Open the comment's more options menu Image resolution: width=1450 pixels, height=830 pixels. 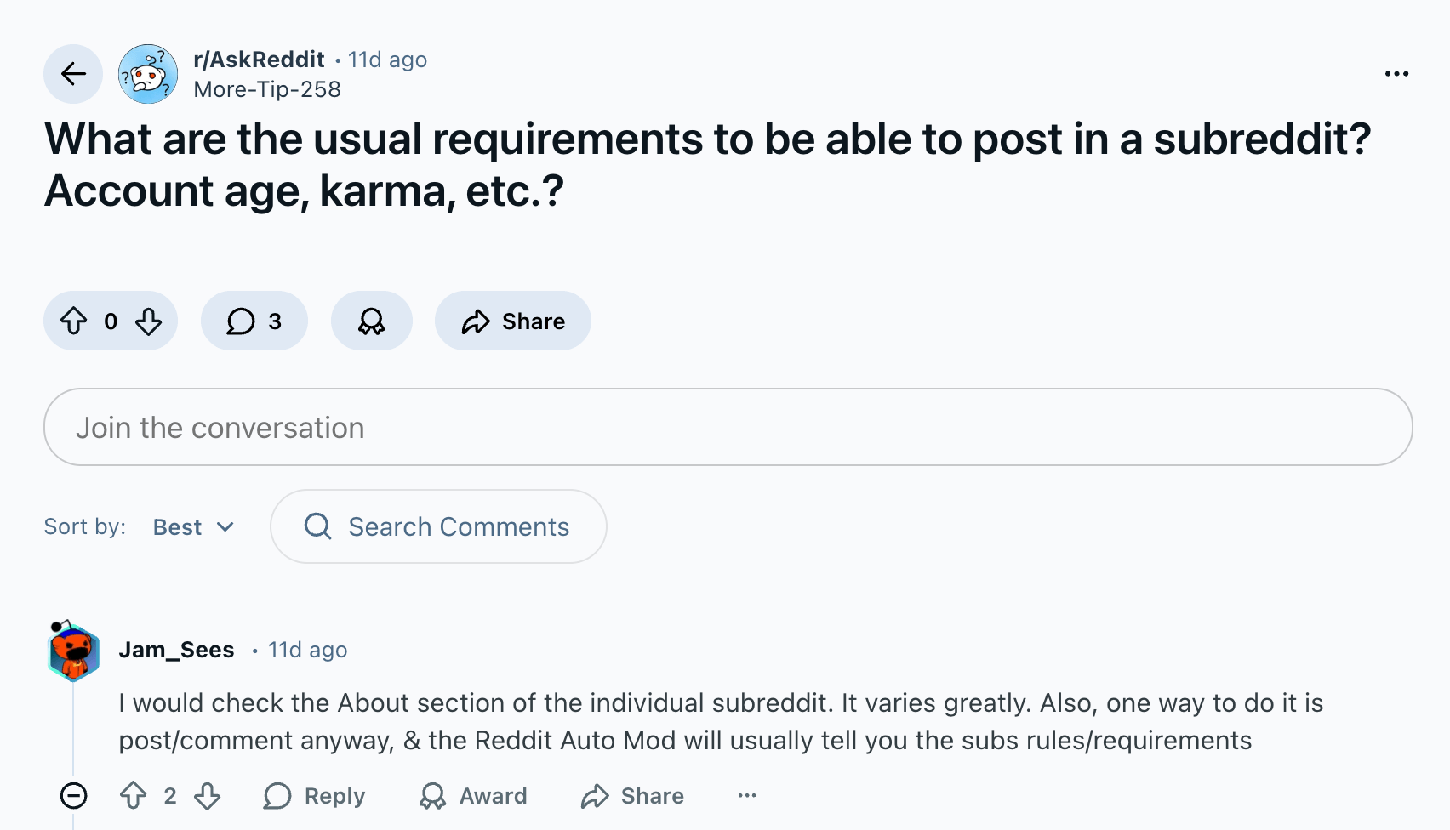[747, 796]
